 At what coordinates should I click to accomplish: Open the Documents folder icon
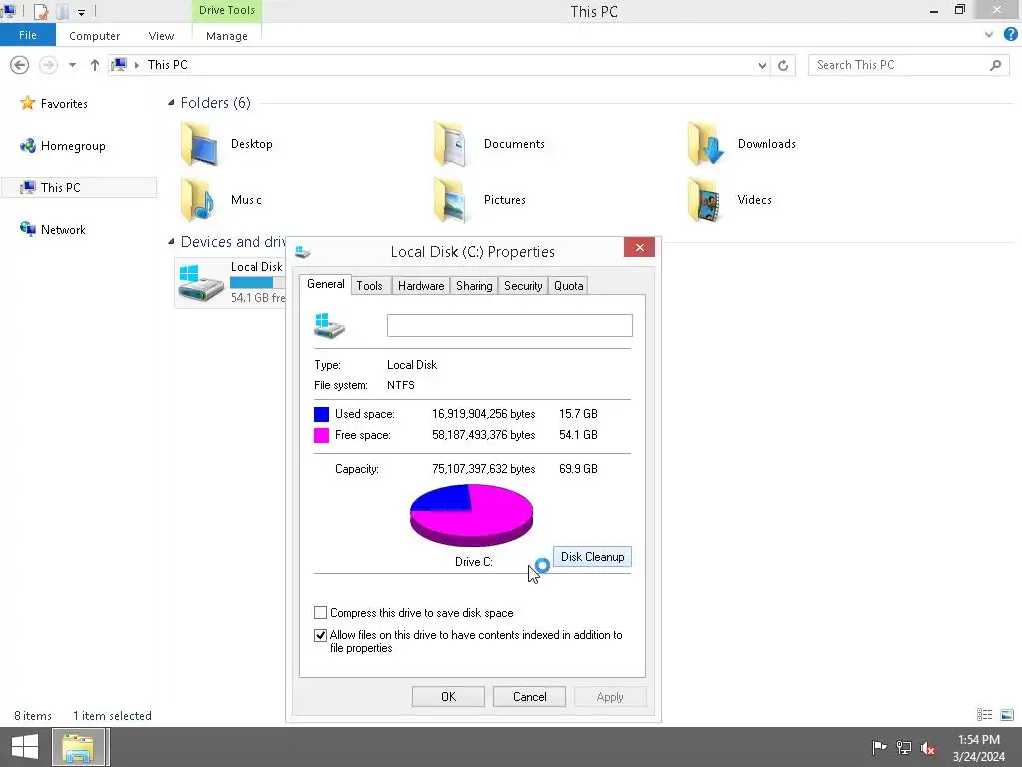[x=450, y=144]
